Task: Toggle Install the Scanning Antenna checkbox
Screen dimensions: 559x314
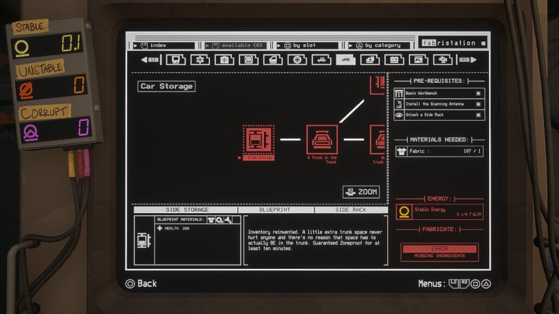Action: click(478, 104)
